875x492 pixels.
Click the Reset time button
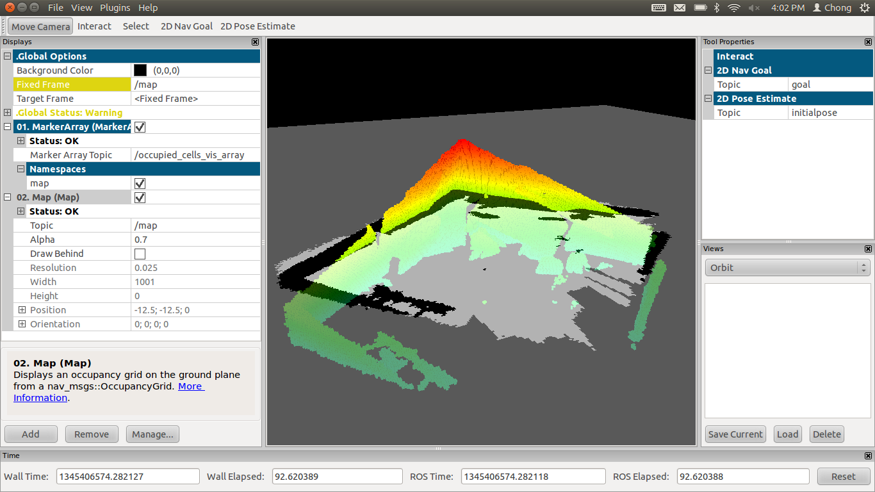point(844,476)
